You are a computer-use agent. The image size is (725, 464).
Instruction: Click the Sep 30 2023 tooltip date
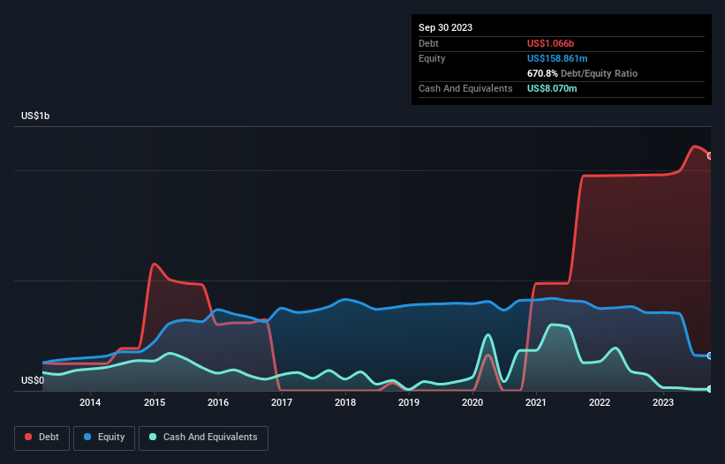tap(445, 27)
